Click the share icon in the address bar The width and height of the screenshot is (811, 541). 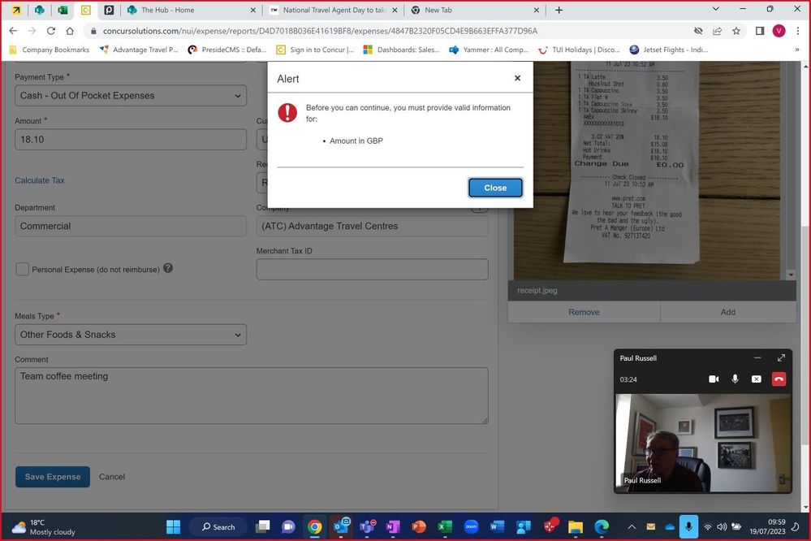pyautogui.click(x=717, y=31)
